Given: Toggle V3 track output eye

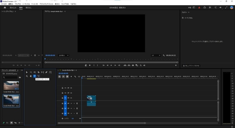Looking at the screenshot, I should (71, 88).
